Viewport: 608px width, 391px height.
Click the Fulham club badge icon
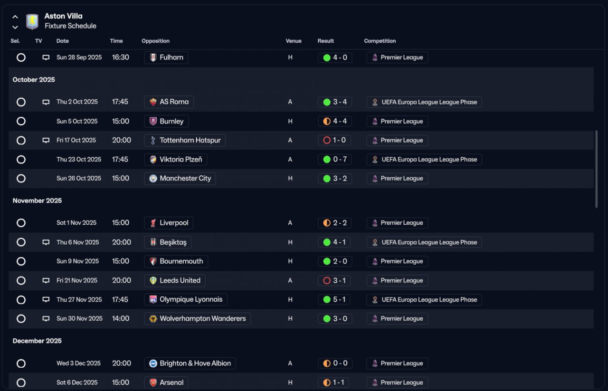point(153,57)
